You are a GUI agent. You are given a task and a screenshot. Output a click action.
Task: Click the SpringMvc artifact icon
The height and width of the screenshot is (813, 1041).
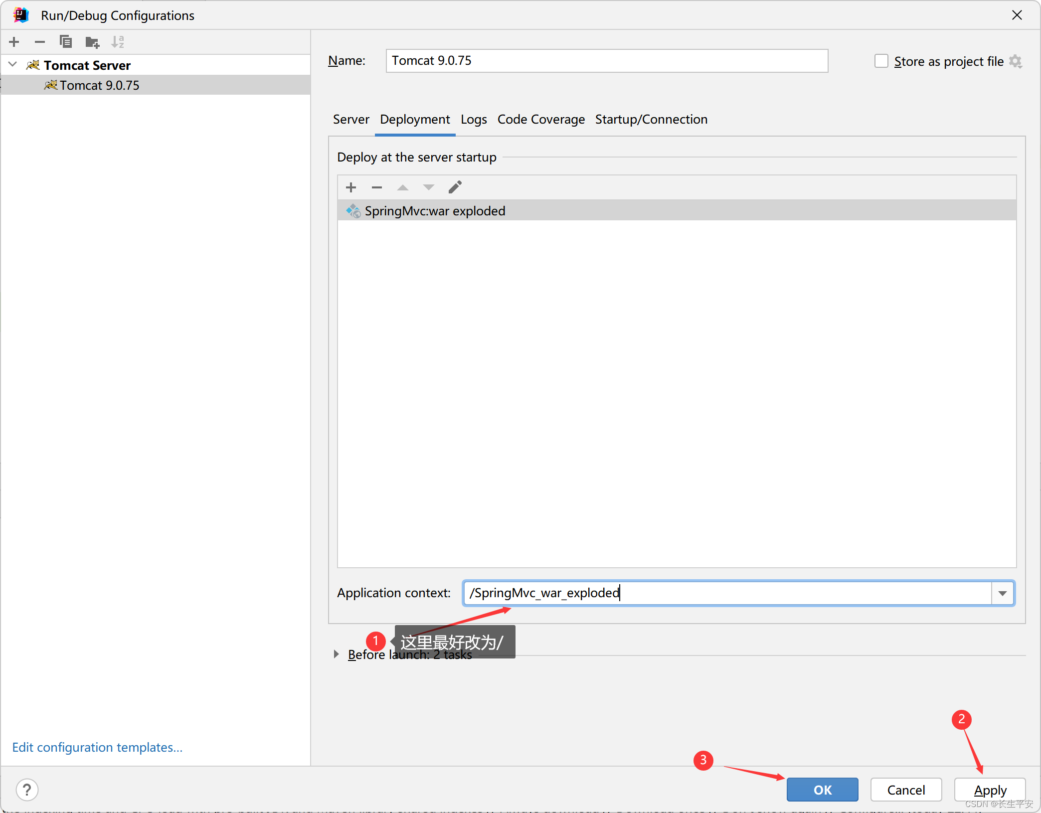pyautogui.click(x=353, y=211)
